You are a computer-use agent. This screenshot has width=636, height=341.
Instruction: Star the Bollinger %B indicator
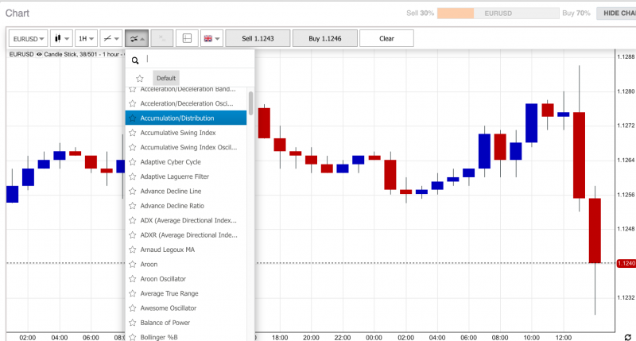point(132,337)
